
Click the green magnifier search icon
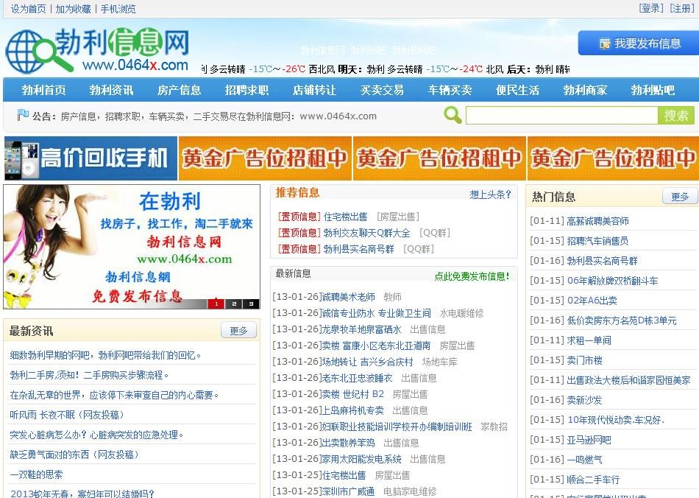coord(453,115)
